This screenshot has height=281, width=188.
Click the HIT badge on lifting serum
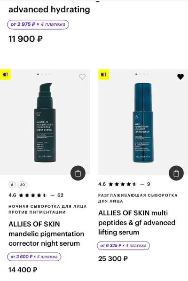(103, 74)
